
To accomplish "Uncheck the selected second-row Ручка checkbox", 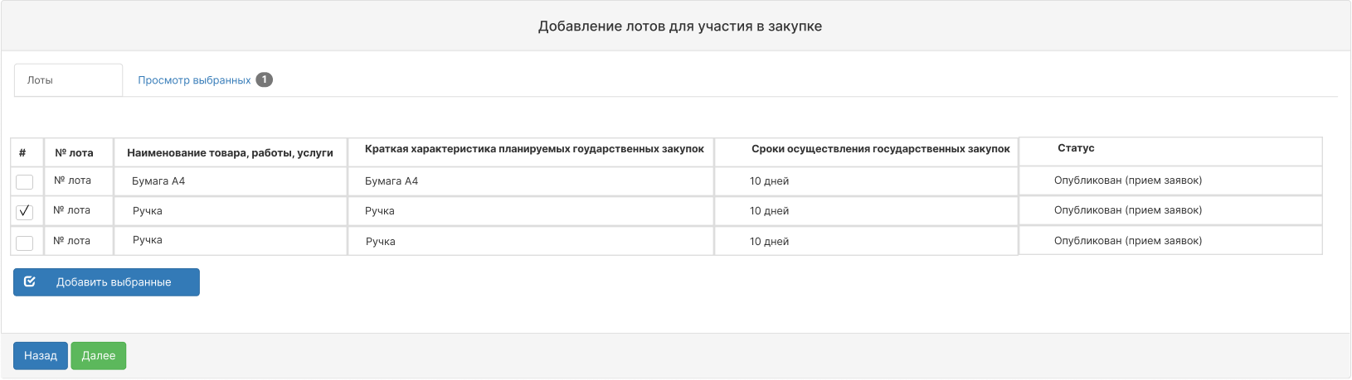I will [25, 211].
